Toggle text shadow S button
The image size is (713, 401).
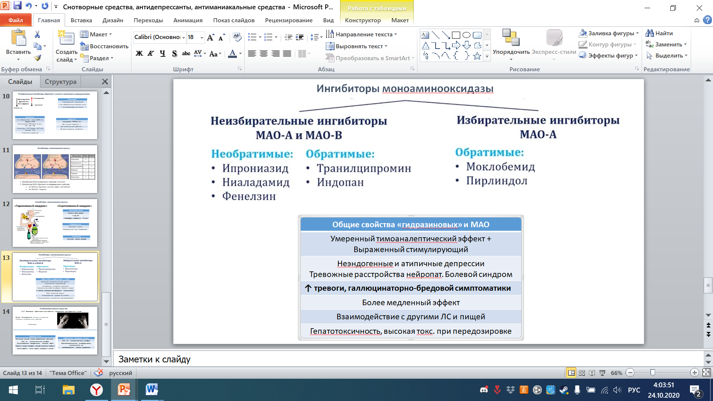point(174,53)
